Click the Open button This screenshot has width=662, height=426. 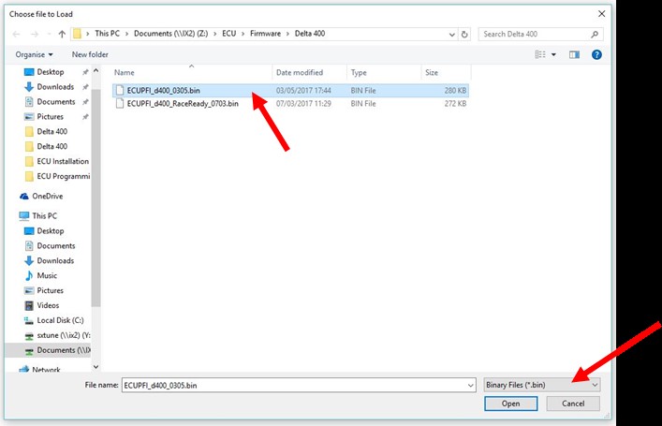point(510,404)
